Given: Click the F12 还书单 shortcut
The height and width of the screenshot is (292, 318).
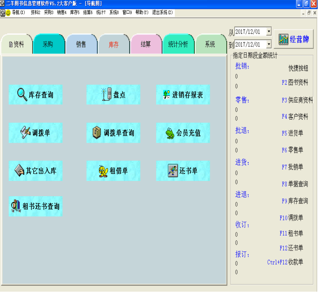Looking at the screenshot, I should pos(291,248).
